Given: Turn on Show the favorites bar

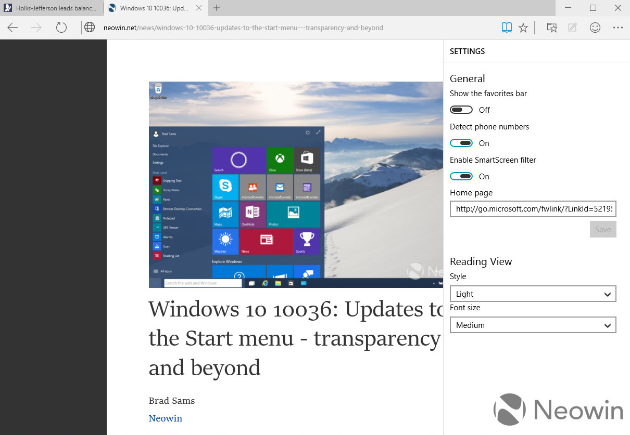Looking at the screenshot, I should pyautogui.click(x=461, y=110).
